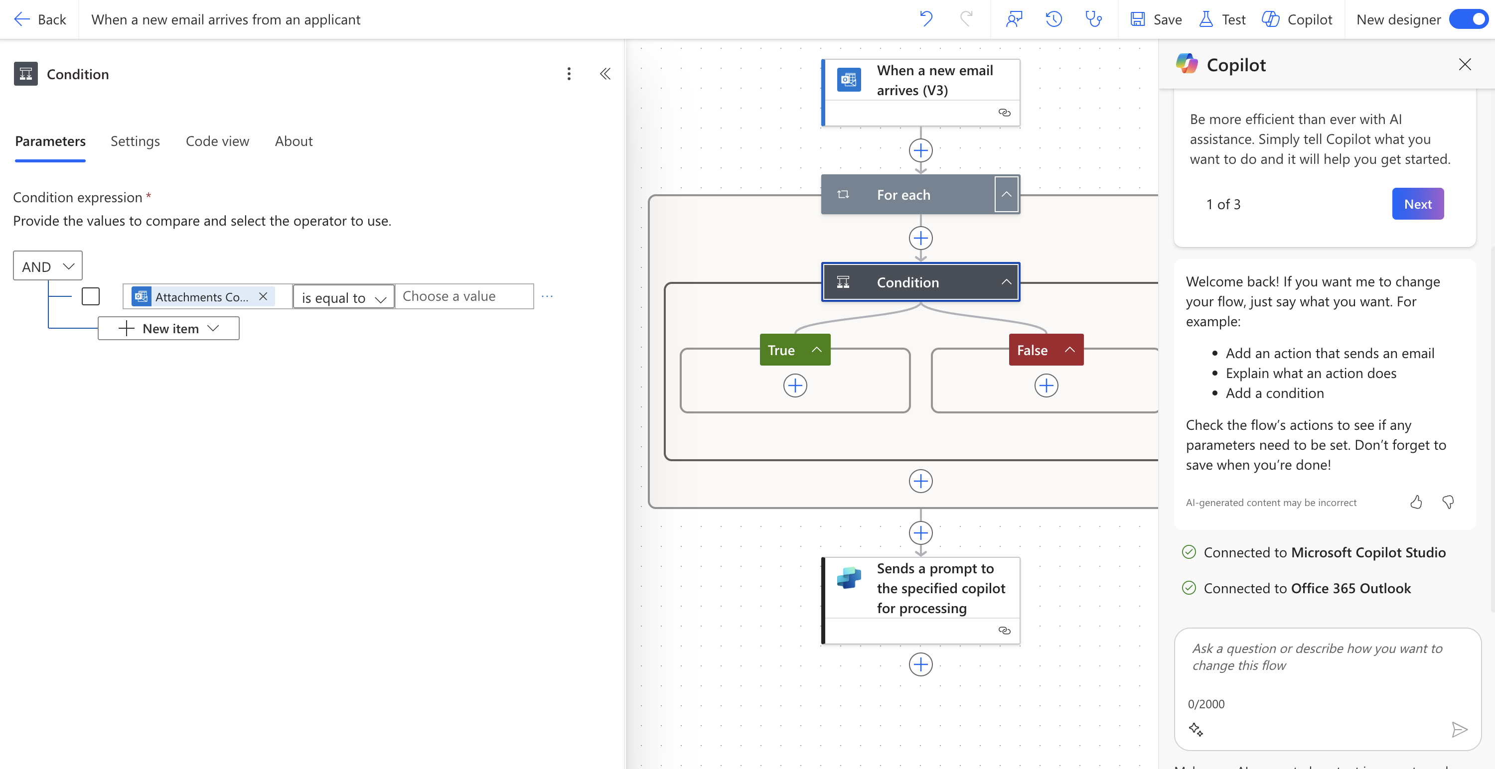The width and height of the screenshot is (1495, 769).
Task: Click thumbs down on Copilot response
Action: (1448, 502)
